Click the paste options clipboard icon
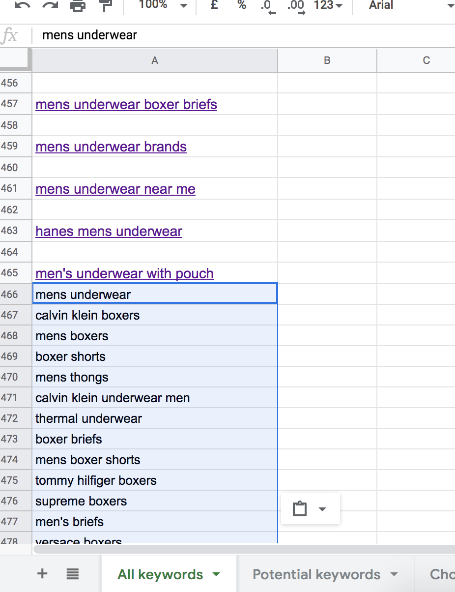The height and width of the screenshot is (592, 455). point(300,509)
